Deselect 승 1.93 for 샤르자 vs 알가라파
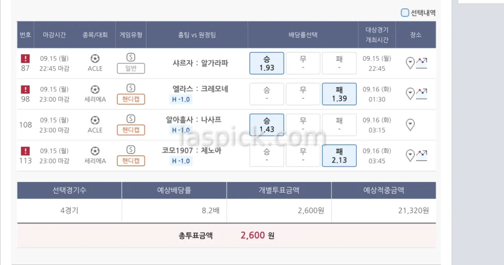Image resolution: width=504 pixels, height=265 pixels. [x=267, y=63]
